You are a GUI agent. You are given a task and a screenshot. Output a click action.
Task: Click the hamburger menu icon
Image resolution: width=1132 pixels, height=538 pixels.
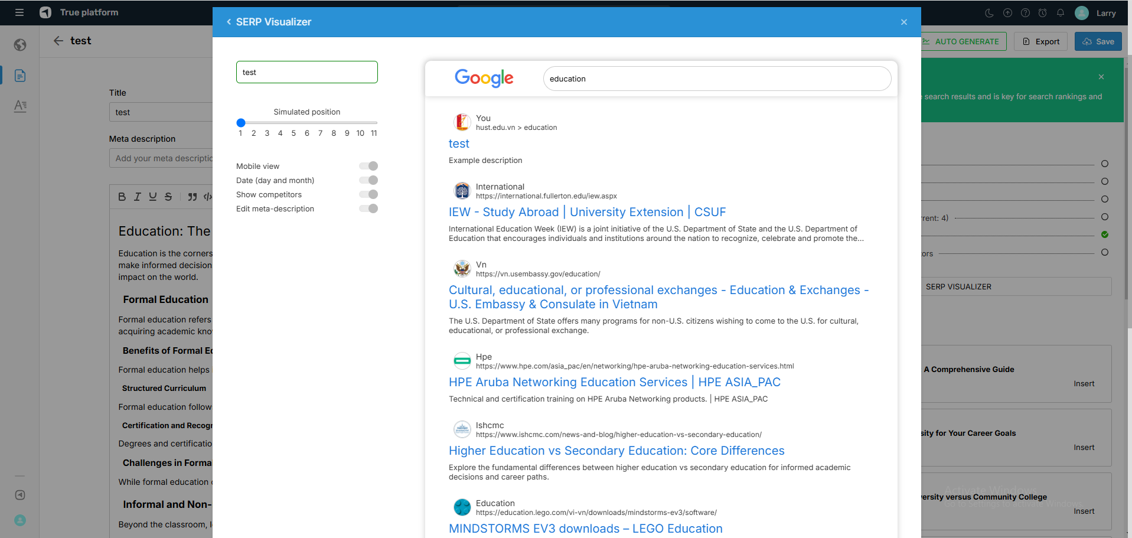tap(19, 12)
